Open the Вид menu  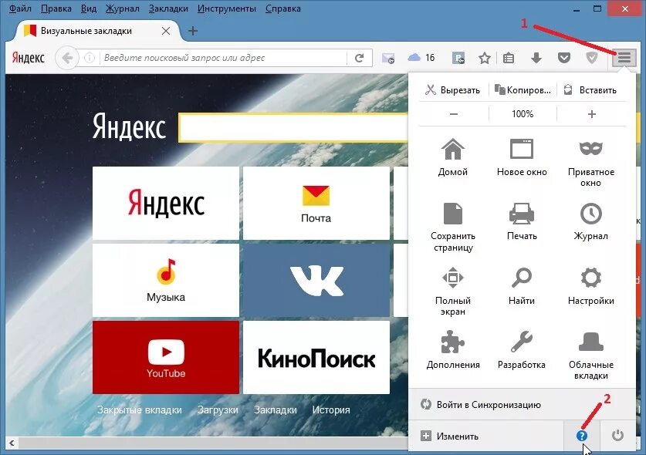(88, 8)
